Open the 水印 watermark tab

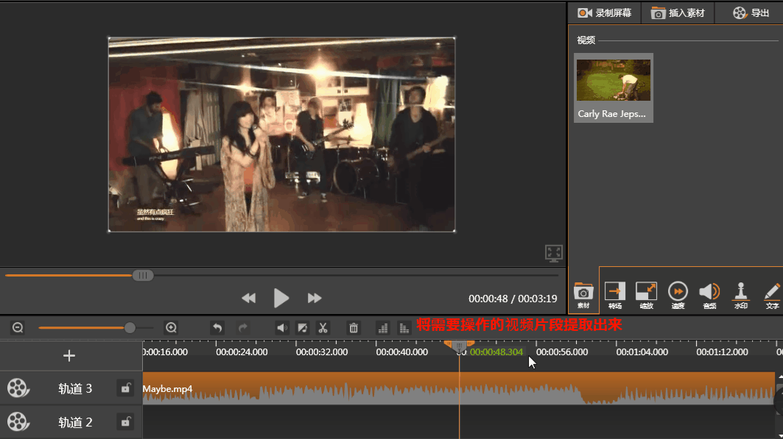click(x=740, y=295)
